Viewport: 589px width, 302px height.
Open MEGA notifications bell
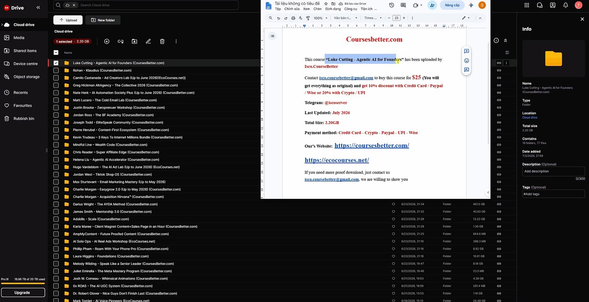coord(566,5)
